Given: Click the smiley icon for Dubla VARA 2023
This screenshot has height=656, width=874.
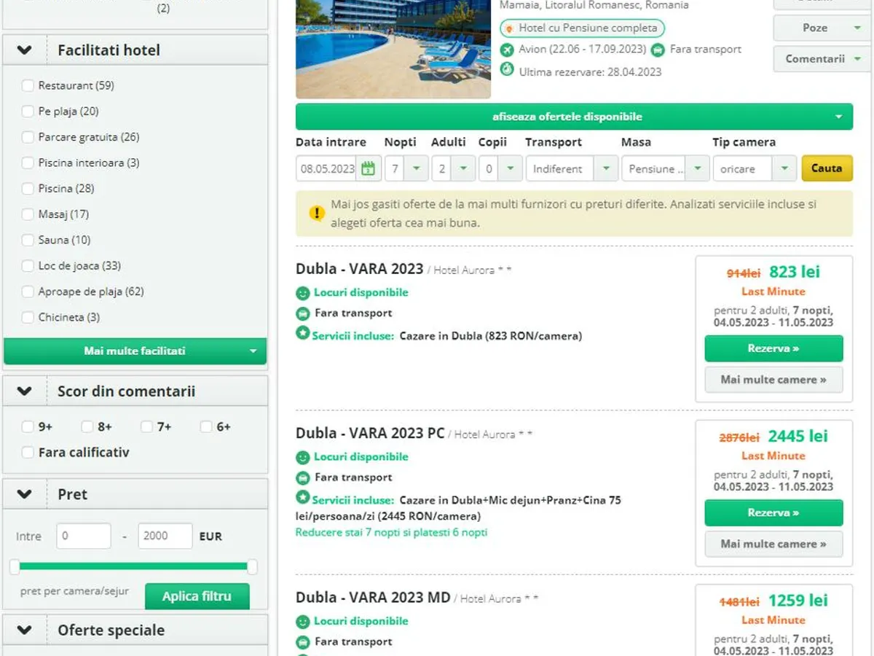Looking at the screenshot, I should (303, 293).
